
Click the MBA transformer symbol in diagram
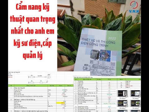coord(49,77)
